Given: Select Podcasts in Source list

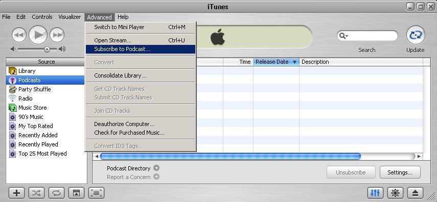Looking at the screenshot, I should 45,80.
